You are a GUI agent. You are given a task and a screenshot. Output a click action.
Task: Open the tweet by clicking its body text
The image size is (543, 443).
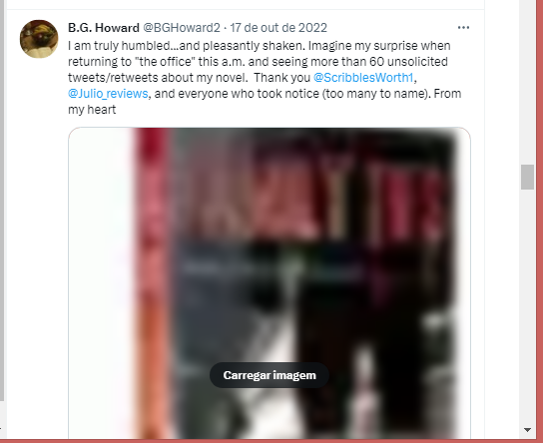(265, 78)
